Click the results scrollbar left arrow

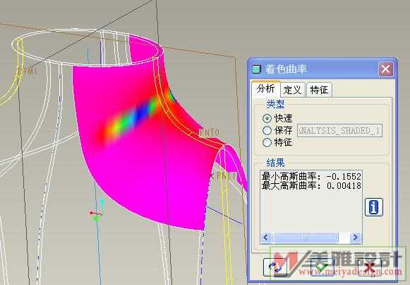click(x=266, y=238)
